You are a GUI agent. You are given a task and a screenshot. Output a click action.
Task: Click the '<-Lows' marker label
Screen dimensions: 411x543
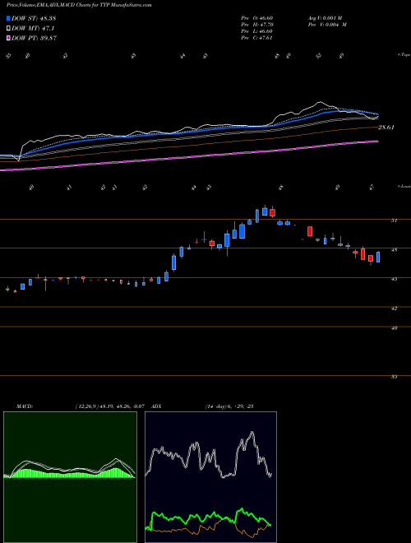(404, 186)
